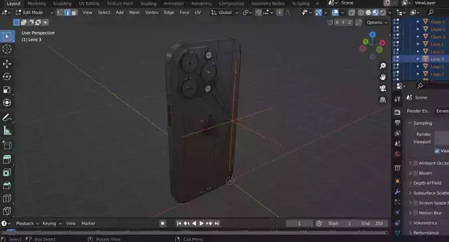Open the Mesh menu

pos(134,13)
